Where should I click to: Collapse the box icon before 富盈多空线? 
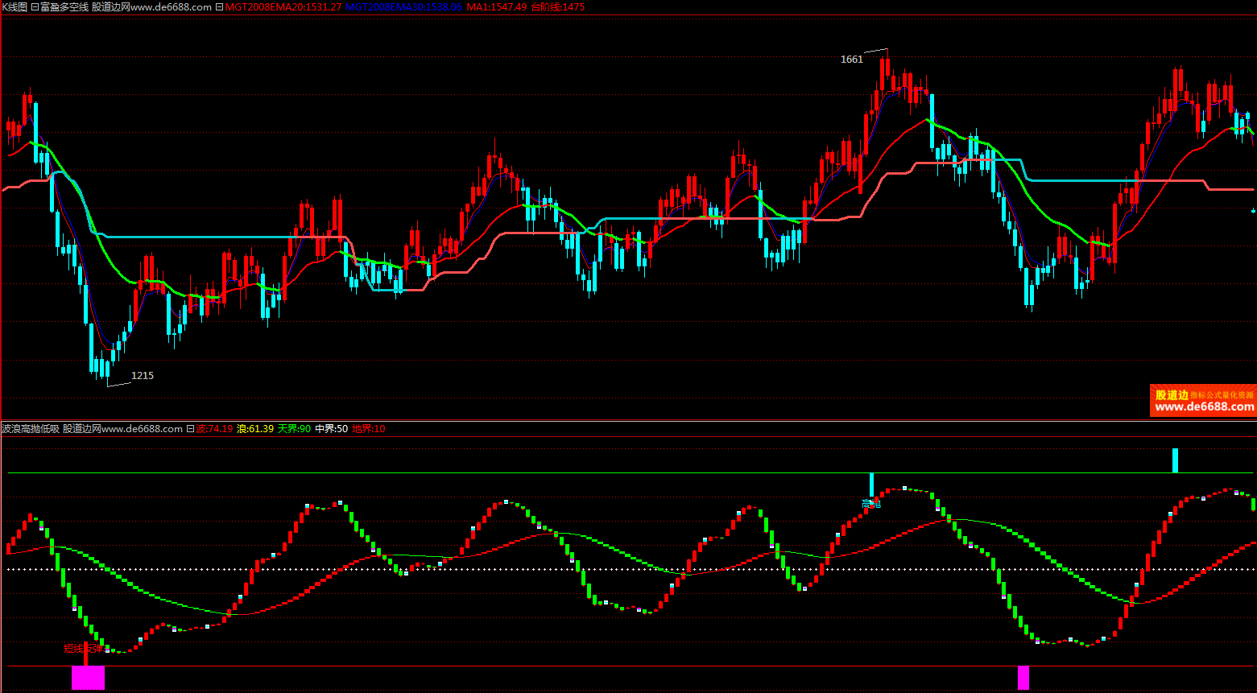pyautogui.click(x=35, y=7)
